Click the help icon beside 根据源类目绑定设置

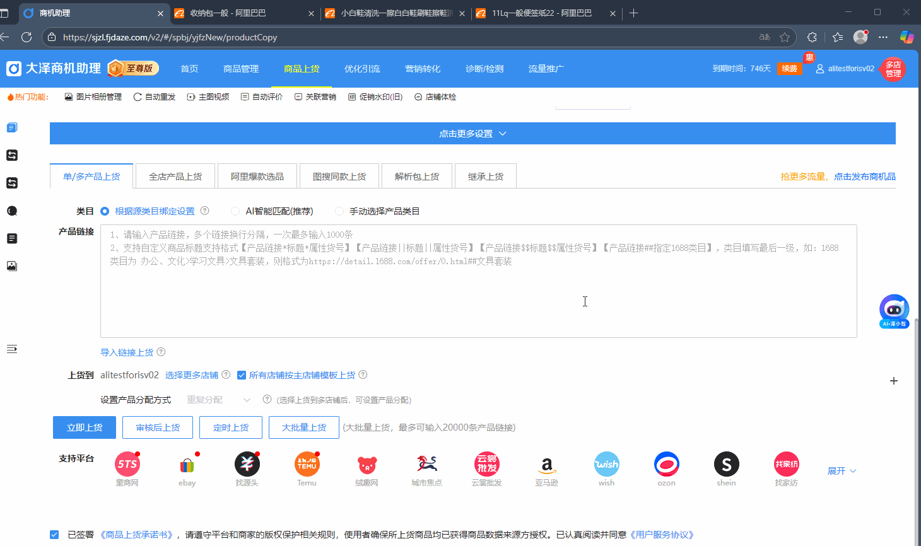(204, 211)
